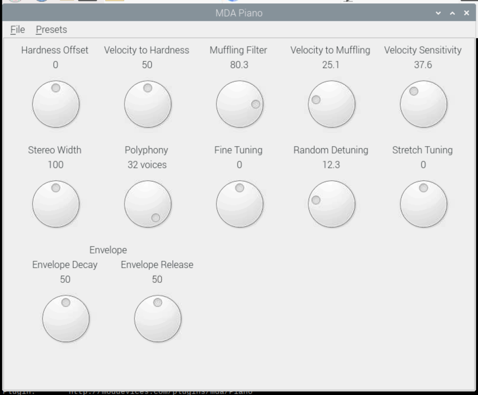Click the MDA Piano window title
Viewport: 478px width, 395px height.
point(239,13)
